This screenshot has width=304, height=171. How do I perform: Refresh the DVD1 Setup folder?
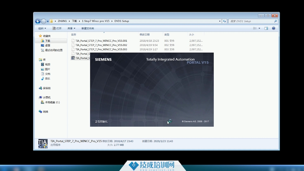[x=224, y=21]
